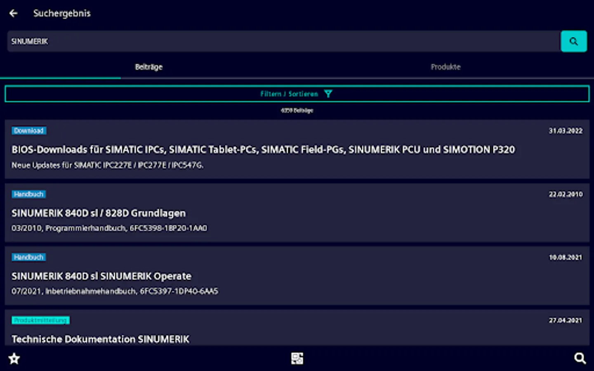Click Handbuch tag on Operate entry
The height and width of the screenshot is (371, 594).
(x=28, y=257)
